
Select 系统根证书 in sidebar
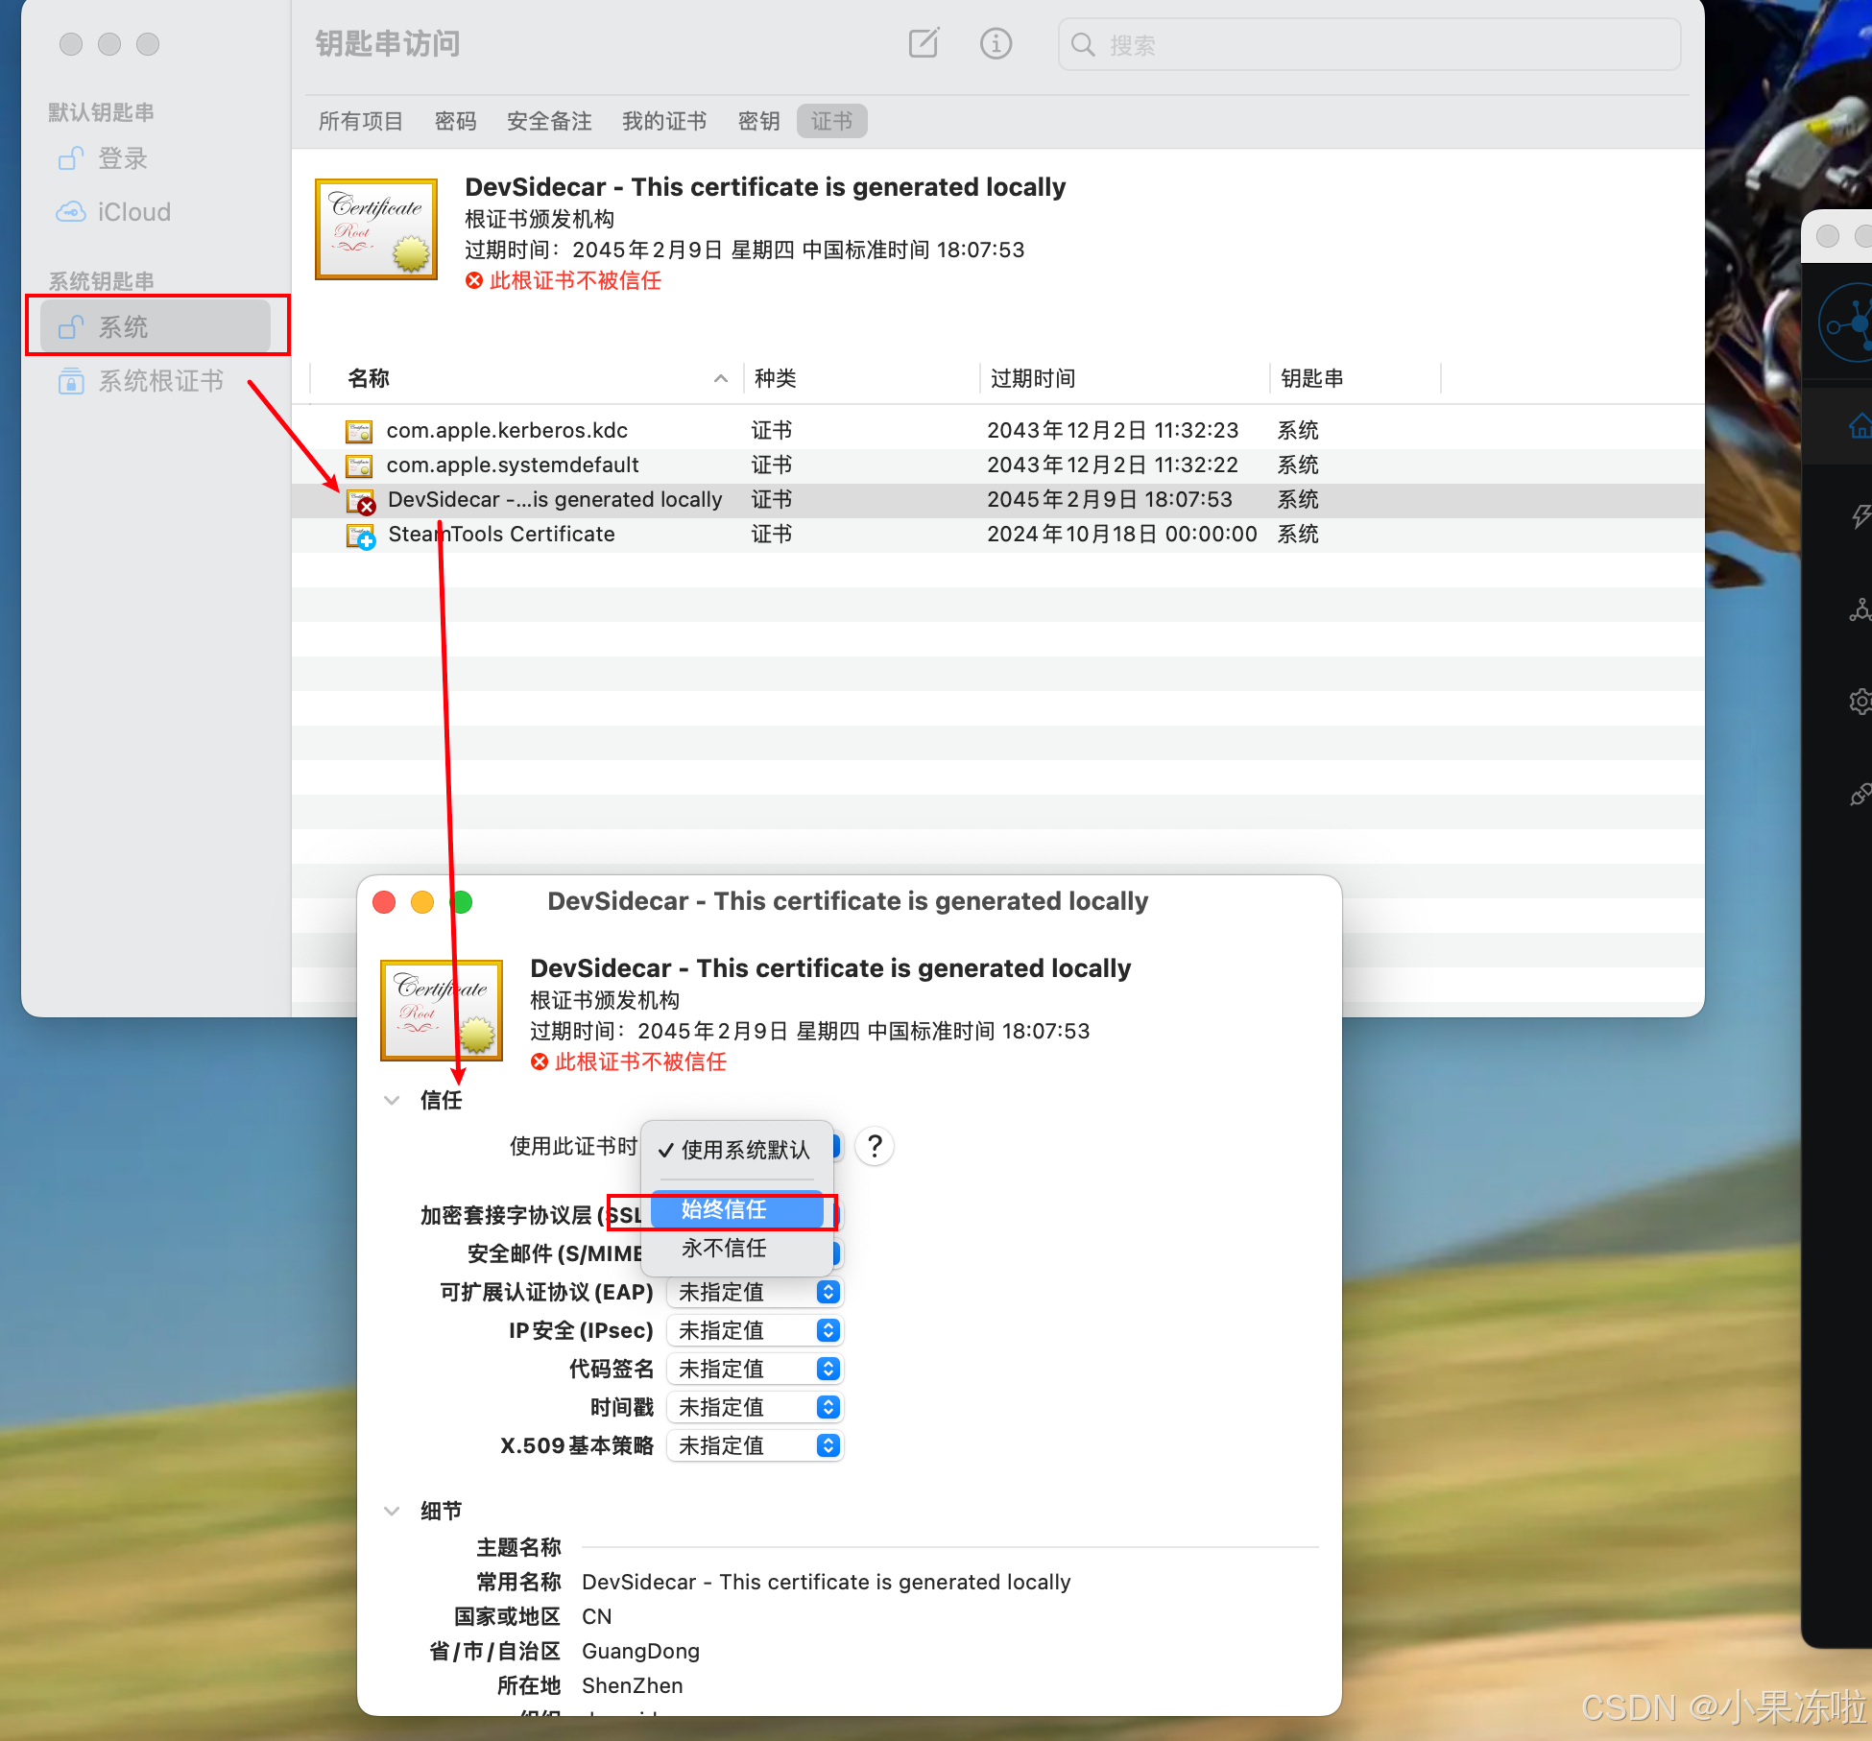tap(160, 381)
